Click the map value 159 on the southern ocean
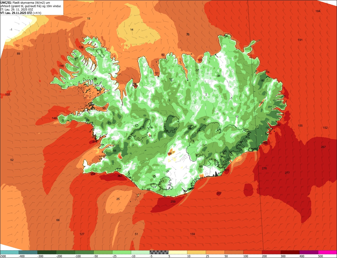The height and width of the screenshot is (258, 337). 192,234
